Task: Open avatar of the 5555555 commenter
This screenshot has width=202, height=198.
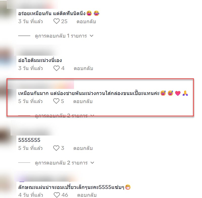Action: point(5,136)
